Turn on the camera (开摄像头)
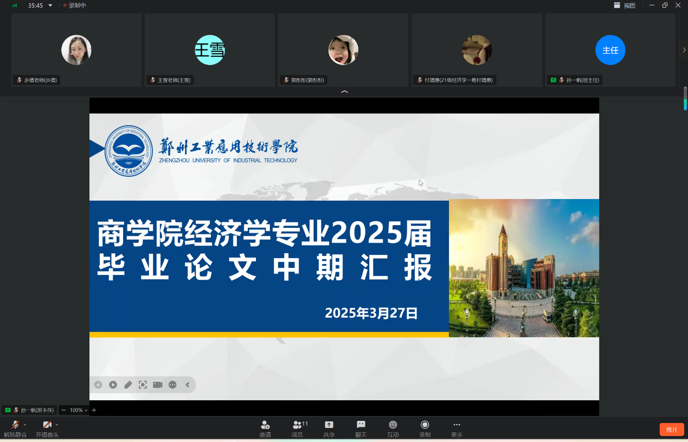 (47, 428)
